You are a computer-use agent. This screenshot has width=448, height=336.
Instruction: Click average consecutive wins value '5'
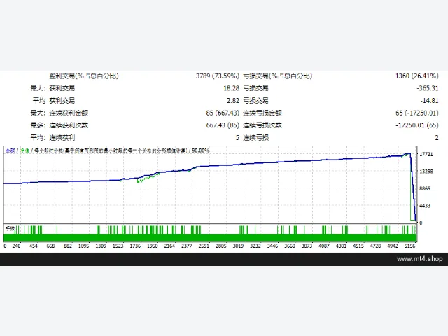tap(237, 138)
